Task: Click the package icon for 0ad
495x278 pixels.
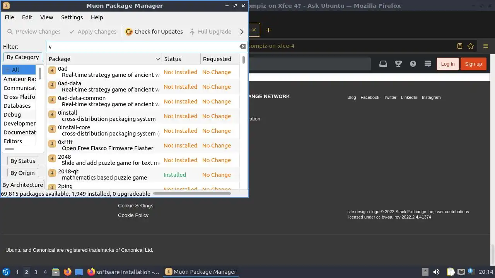Action: click(x=52, y=71)
